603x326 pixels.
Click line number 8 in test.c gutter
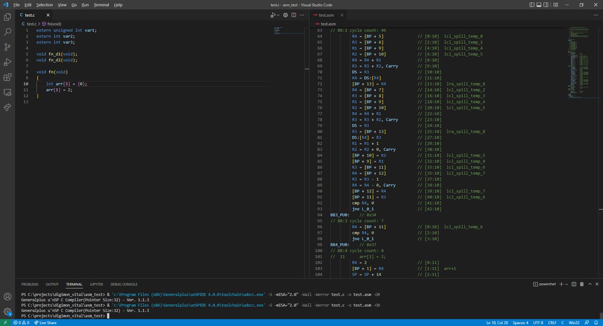[27, 72]
